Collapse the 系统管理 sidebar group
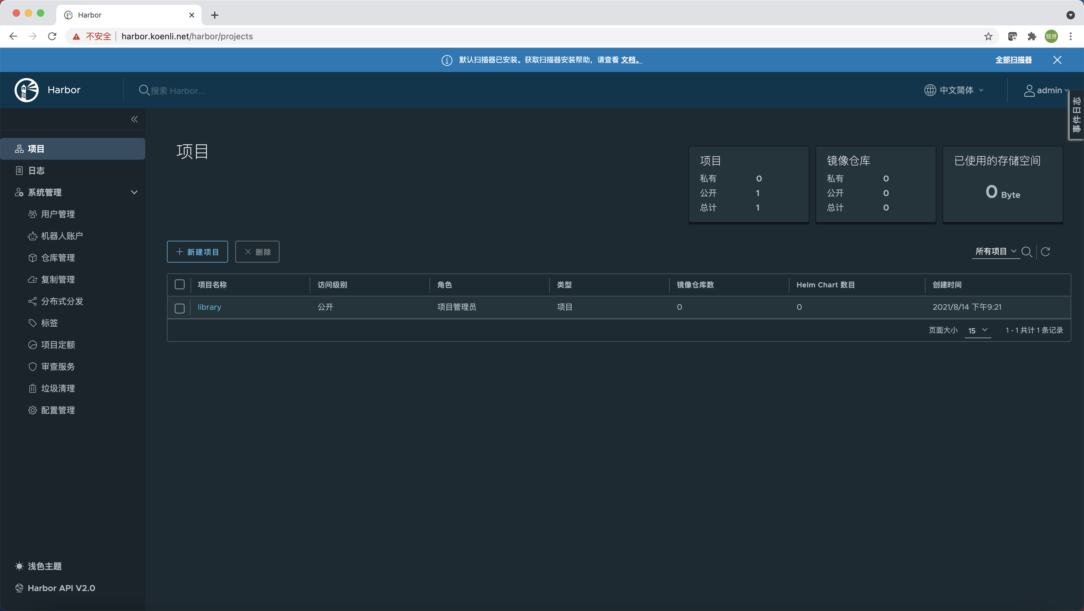The image size is (1084, 611). (x=134, y=192)
